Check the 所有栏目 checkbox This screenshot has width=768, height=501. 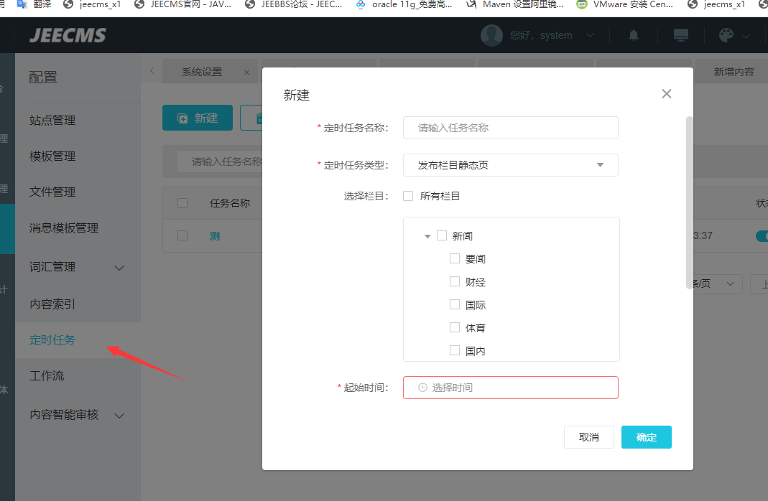pyautogui.click(x=408, y=196)
